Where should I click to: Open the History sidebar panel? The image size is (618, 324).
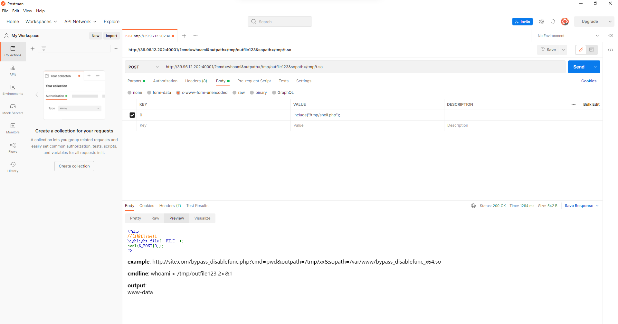(x=13, y=167)
